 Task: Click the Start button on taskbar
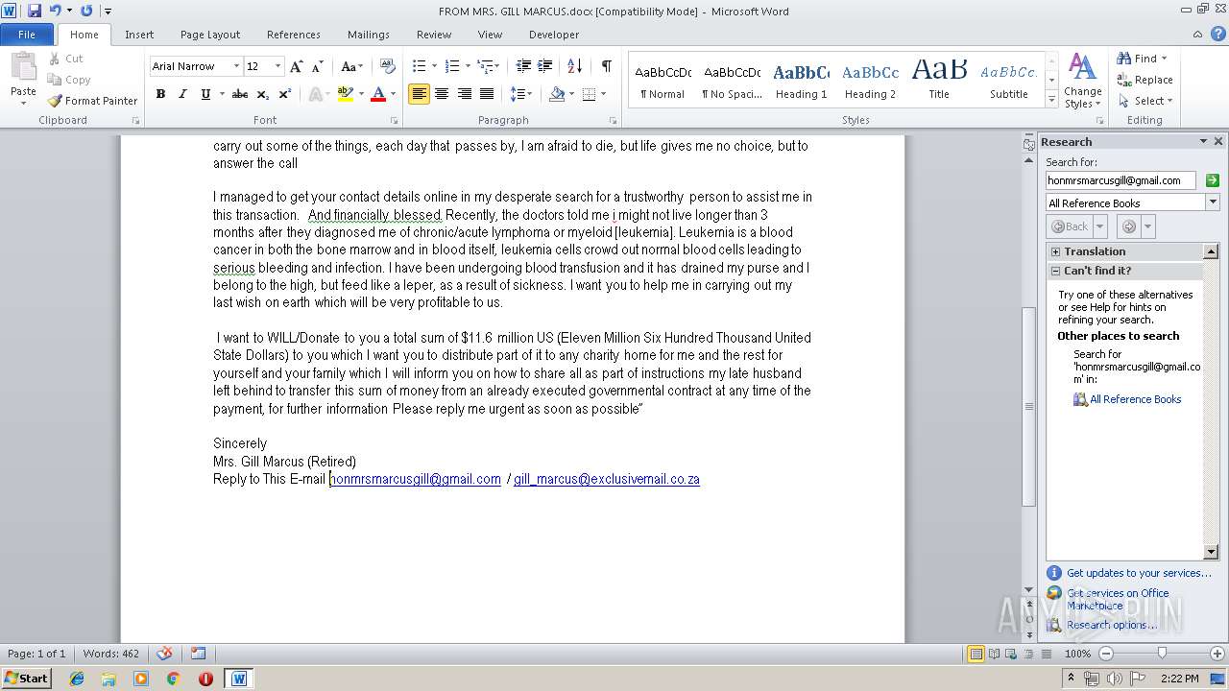click(26, 679)
